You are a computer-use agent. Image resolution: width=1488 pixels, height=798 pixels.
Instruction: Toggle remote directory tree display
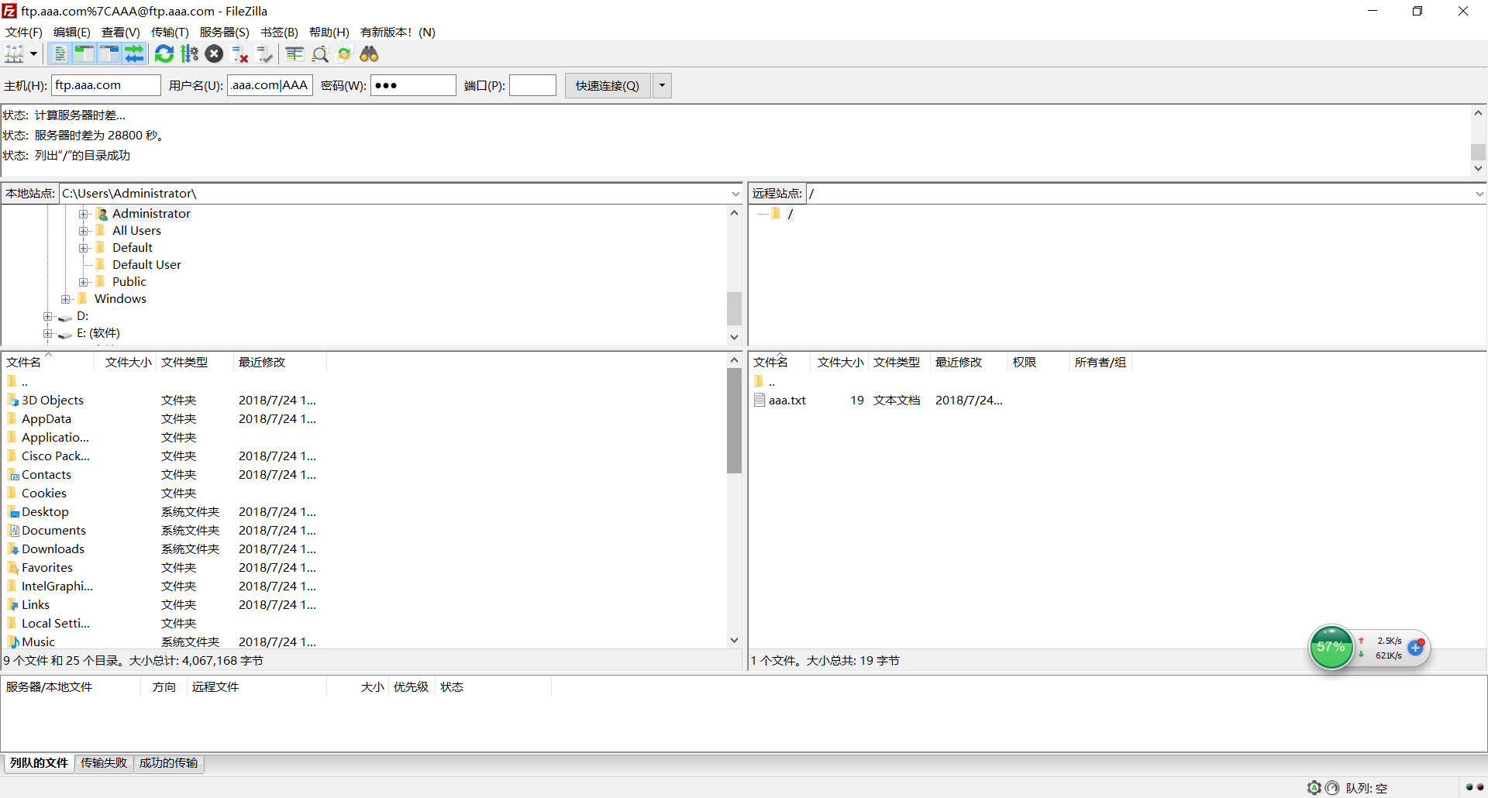(x=109, y=53)
